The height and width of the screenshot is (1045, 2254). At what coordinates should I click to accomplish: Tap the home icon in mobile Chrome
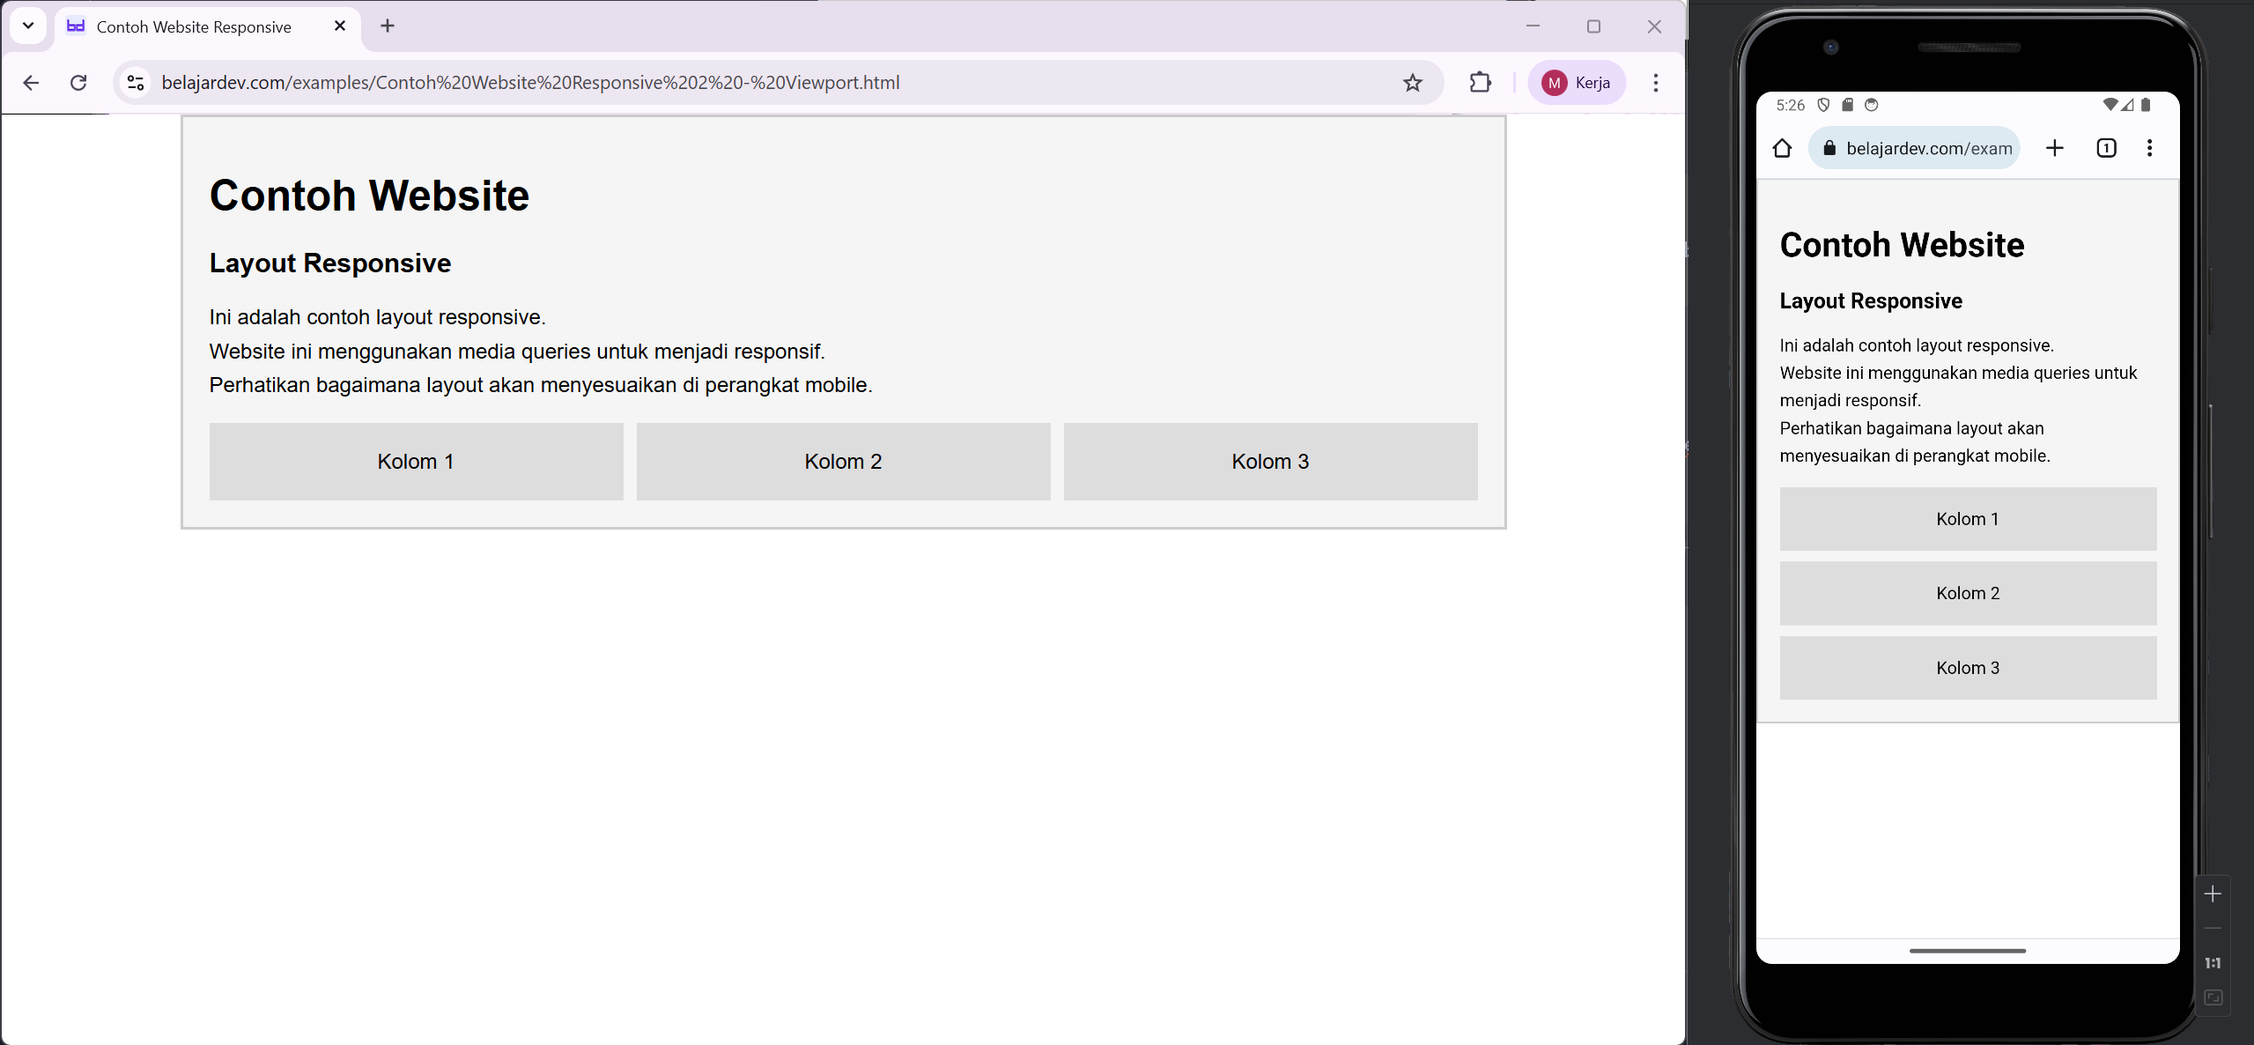point(1783,147)
